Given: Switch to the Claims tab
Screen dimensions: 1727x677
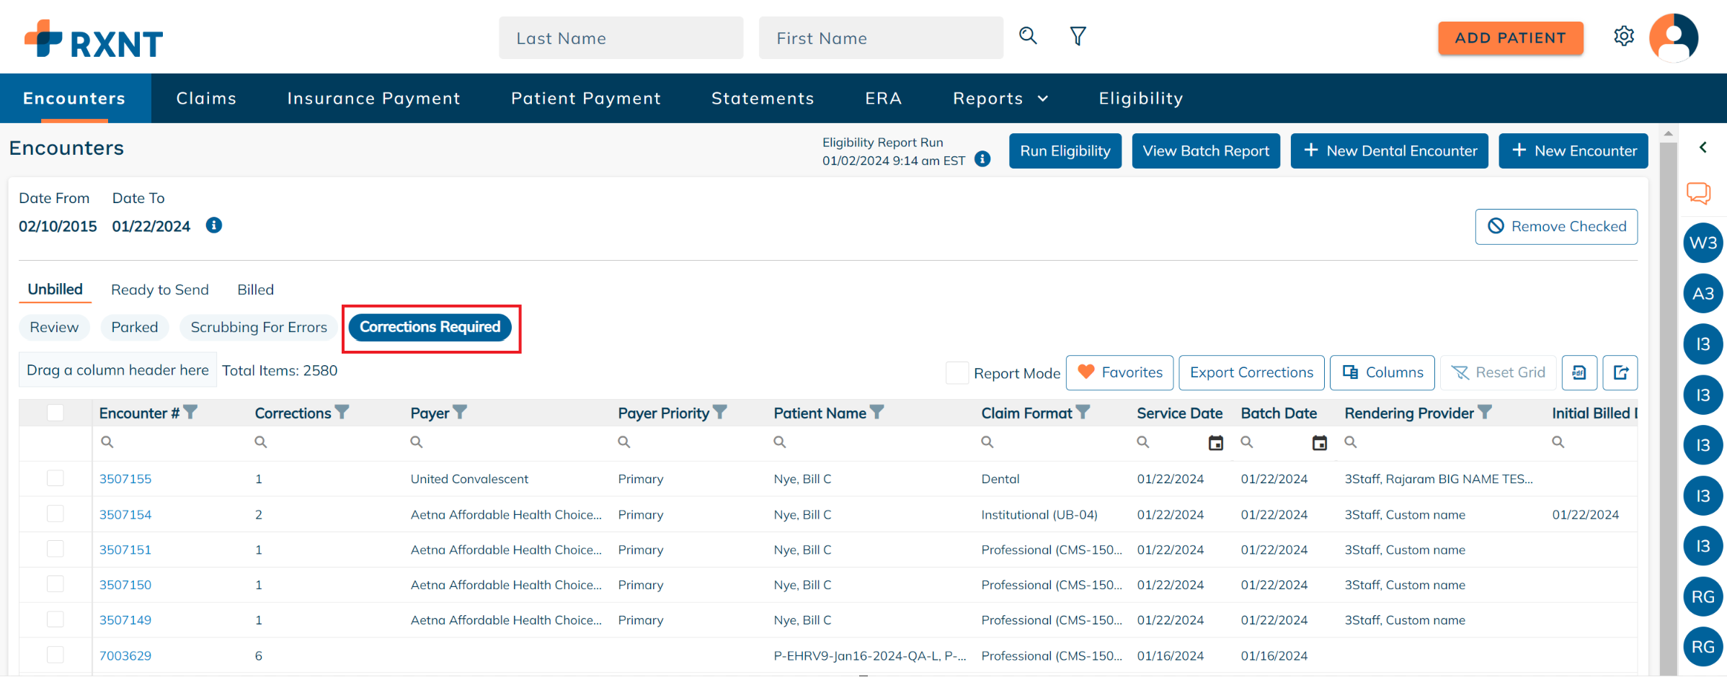Looking at the screenshot, I should pos(206,99).
